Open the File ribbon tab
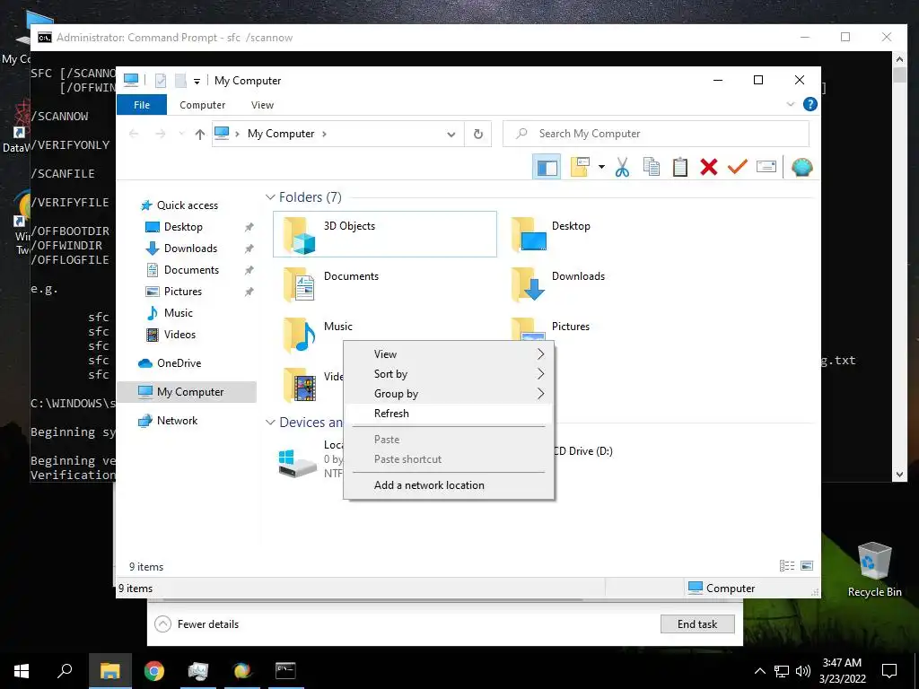The height and width of the screenshot is (689, 919). (142, 105)
